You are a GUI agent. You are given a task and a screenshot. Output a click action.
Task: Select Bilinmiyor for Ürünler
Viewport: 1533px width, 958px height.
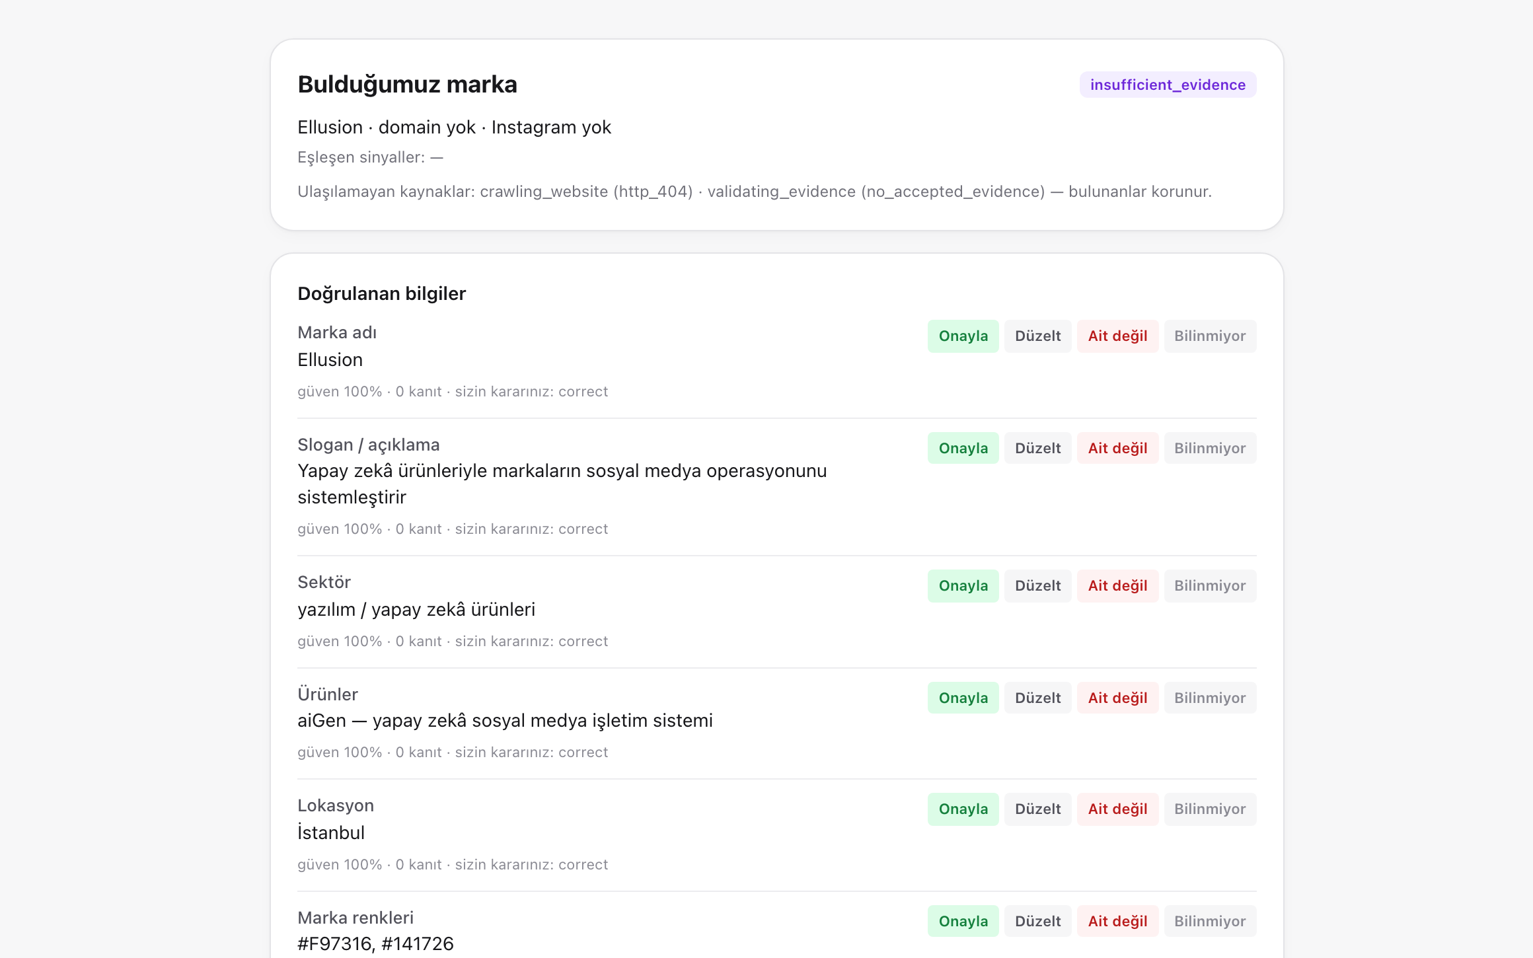[x=1210, y=698]
